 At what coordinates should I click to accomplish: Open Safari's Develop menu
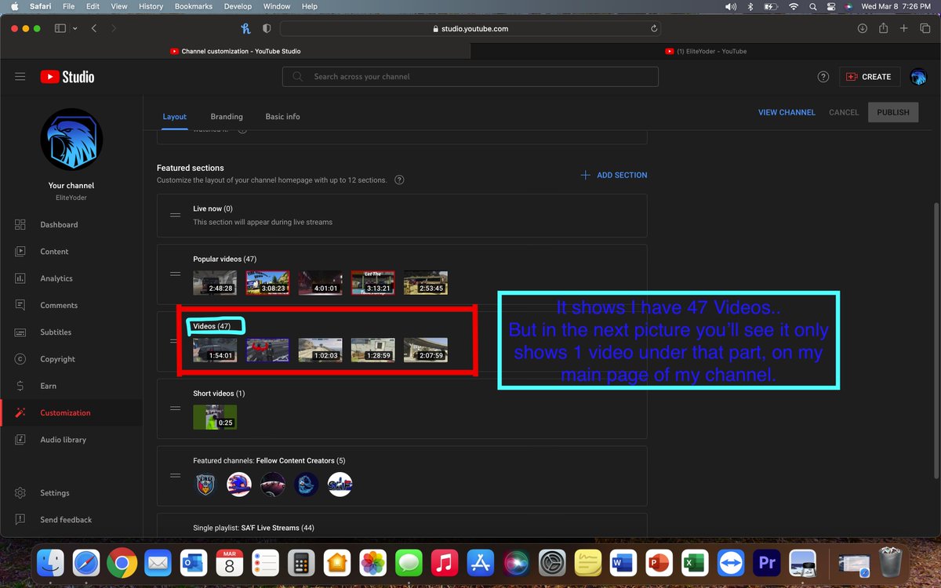(238, 6)
